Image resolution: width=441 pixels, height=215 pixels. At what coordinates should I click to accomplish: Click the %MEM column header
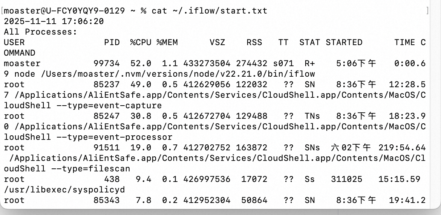(x=167, y=42)
